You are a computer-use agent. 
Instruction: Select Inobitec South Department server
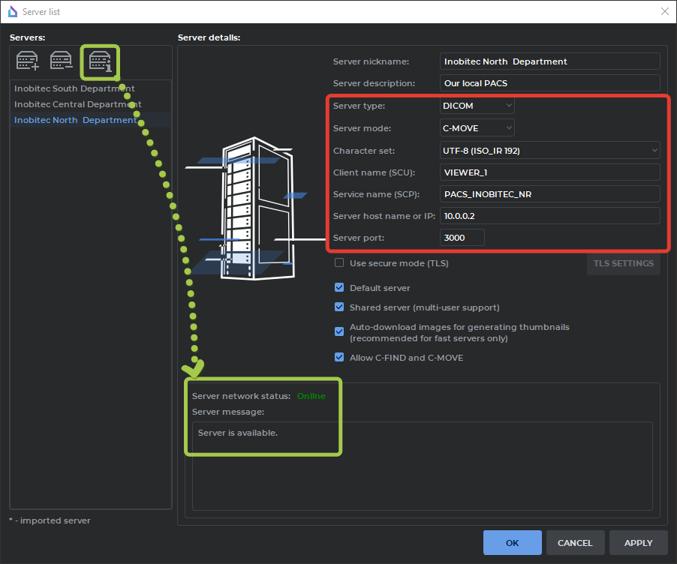click(x=74, y=88)
